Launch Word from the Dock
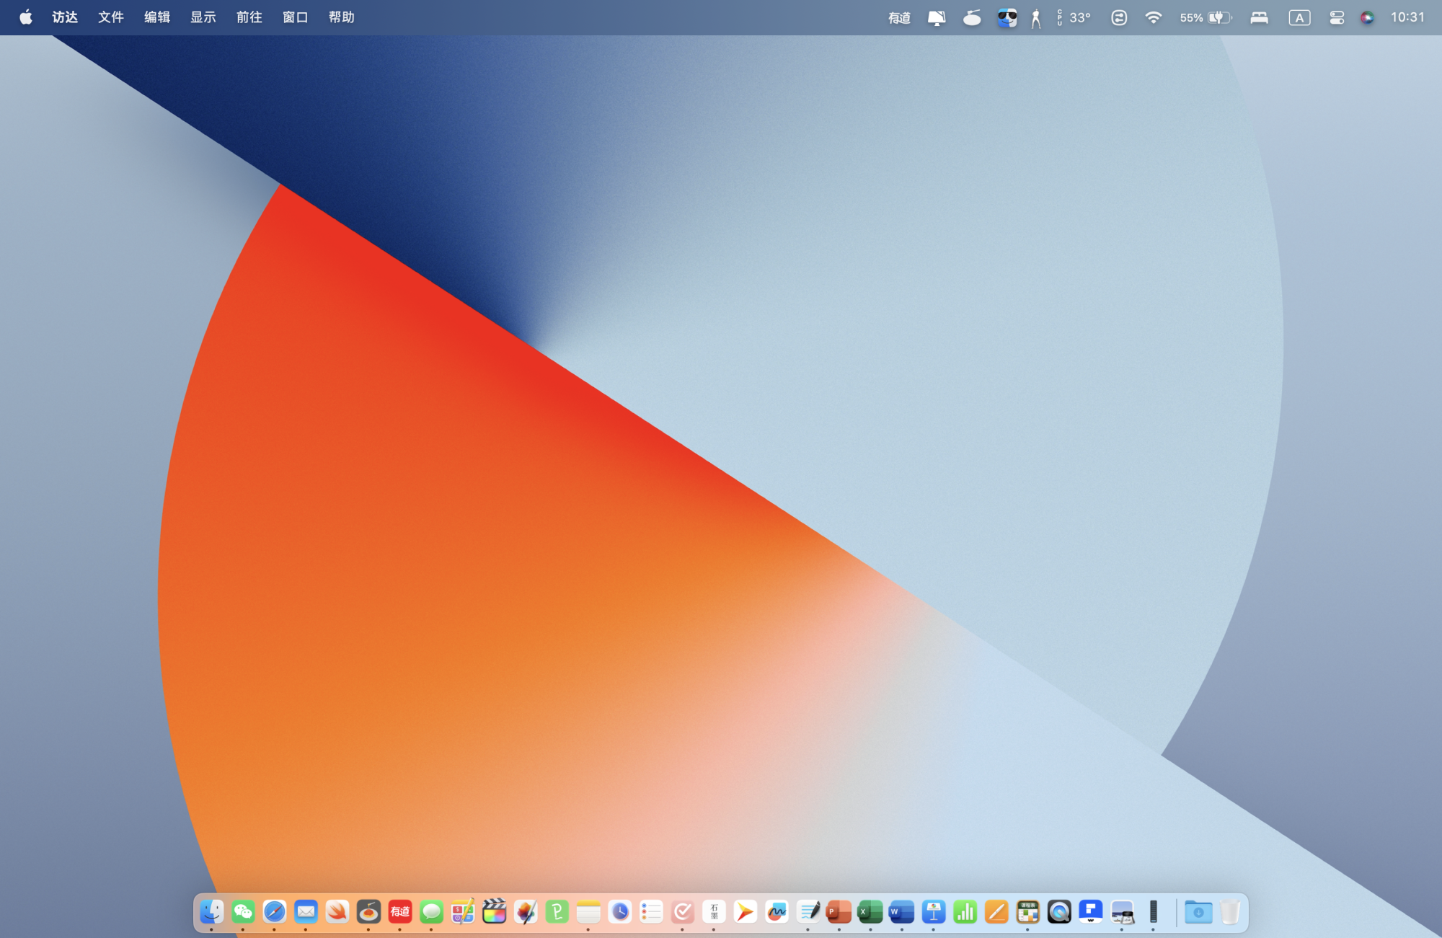This screenshot has height=938, width=1442. coord(902,912)
